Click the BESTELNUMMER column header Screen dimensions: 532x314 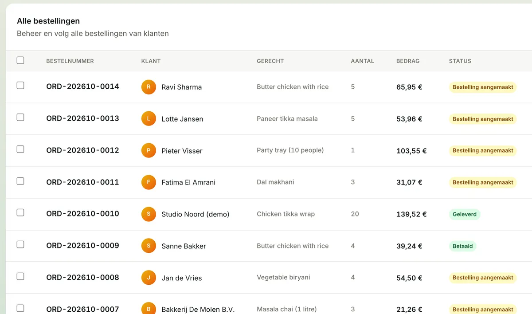[x=70, y=61]
